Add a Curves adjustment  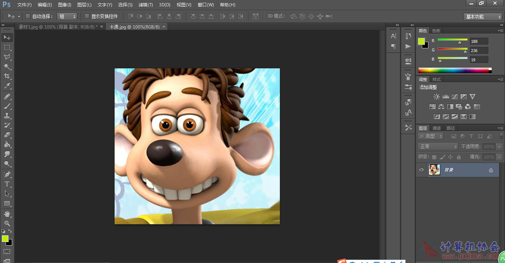(x=454, y=97)
